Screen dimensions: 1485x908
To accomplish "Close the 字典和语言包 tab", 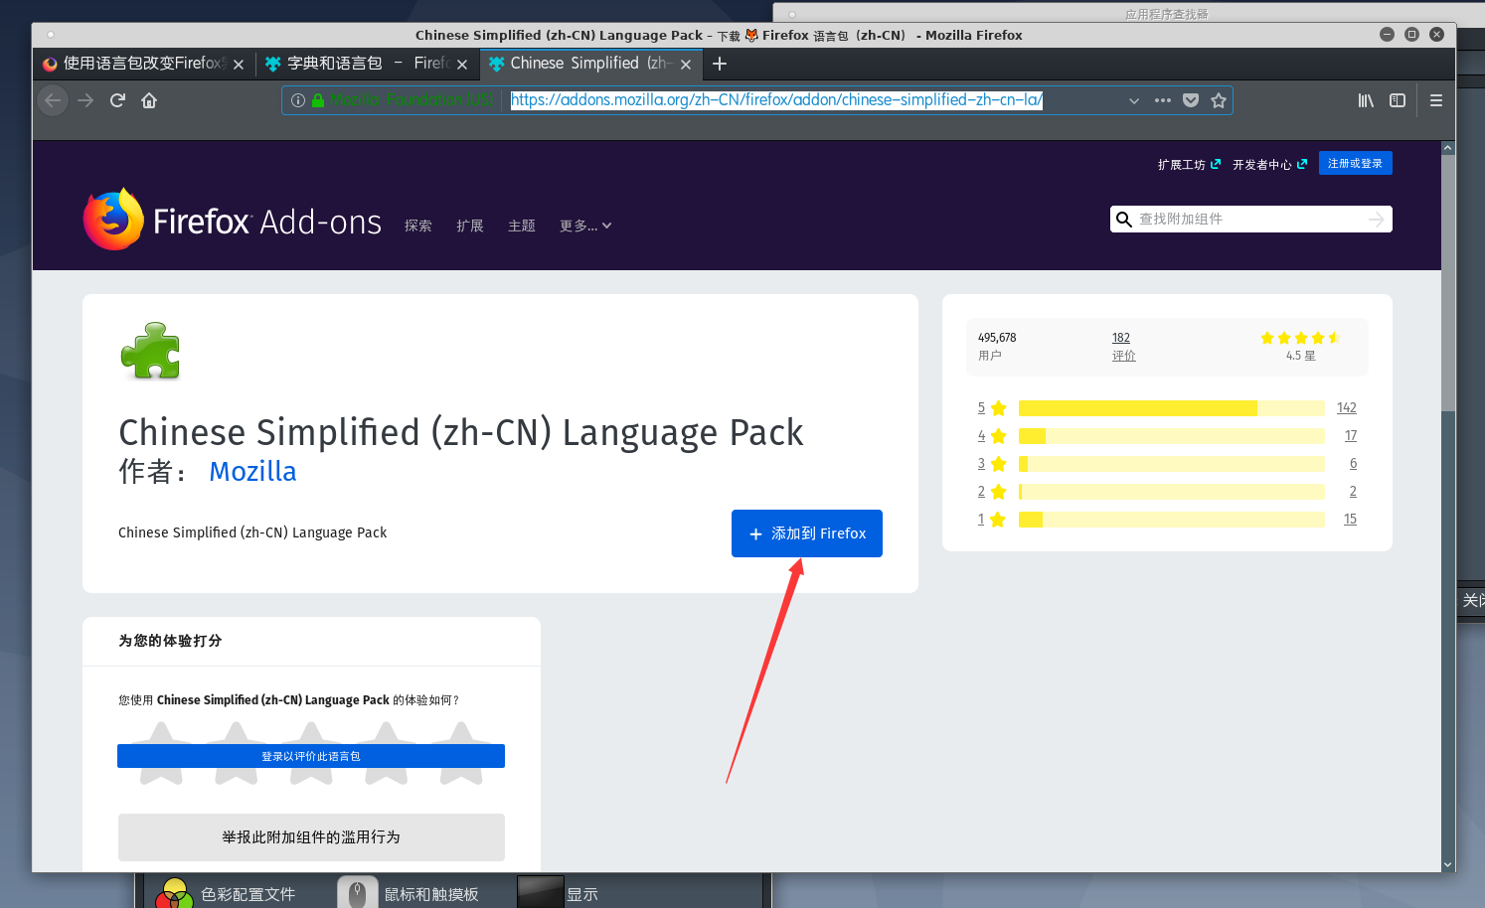I will tap(462, 65).
